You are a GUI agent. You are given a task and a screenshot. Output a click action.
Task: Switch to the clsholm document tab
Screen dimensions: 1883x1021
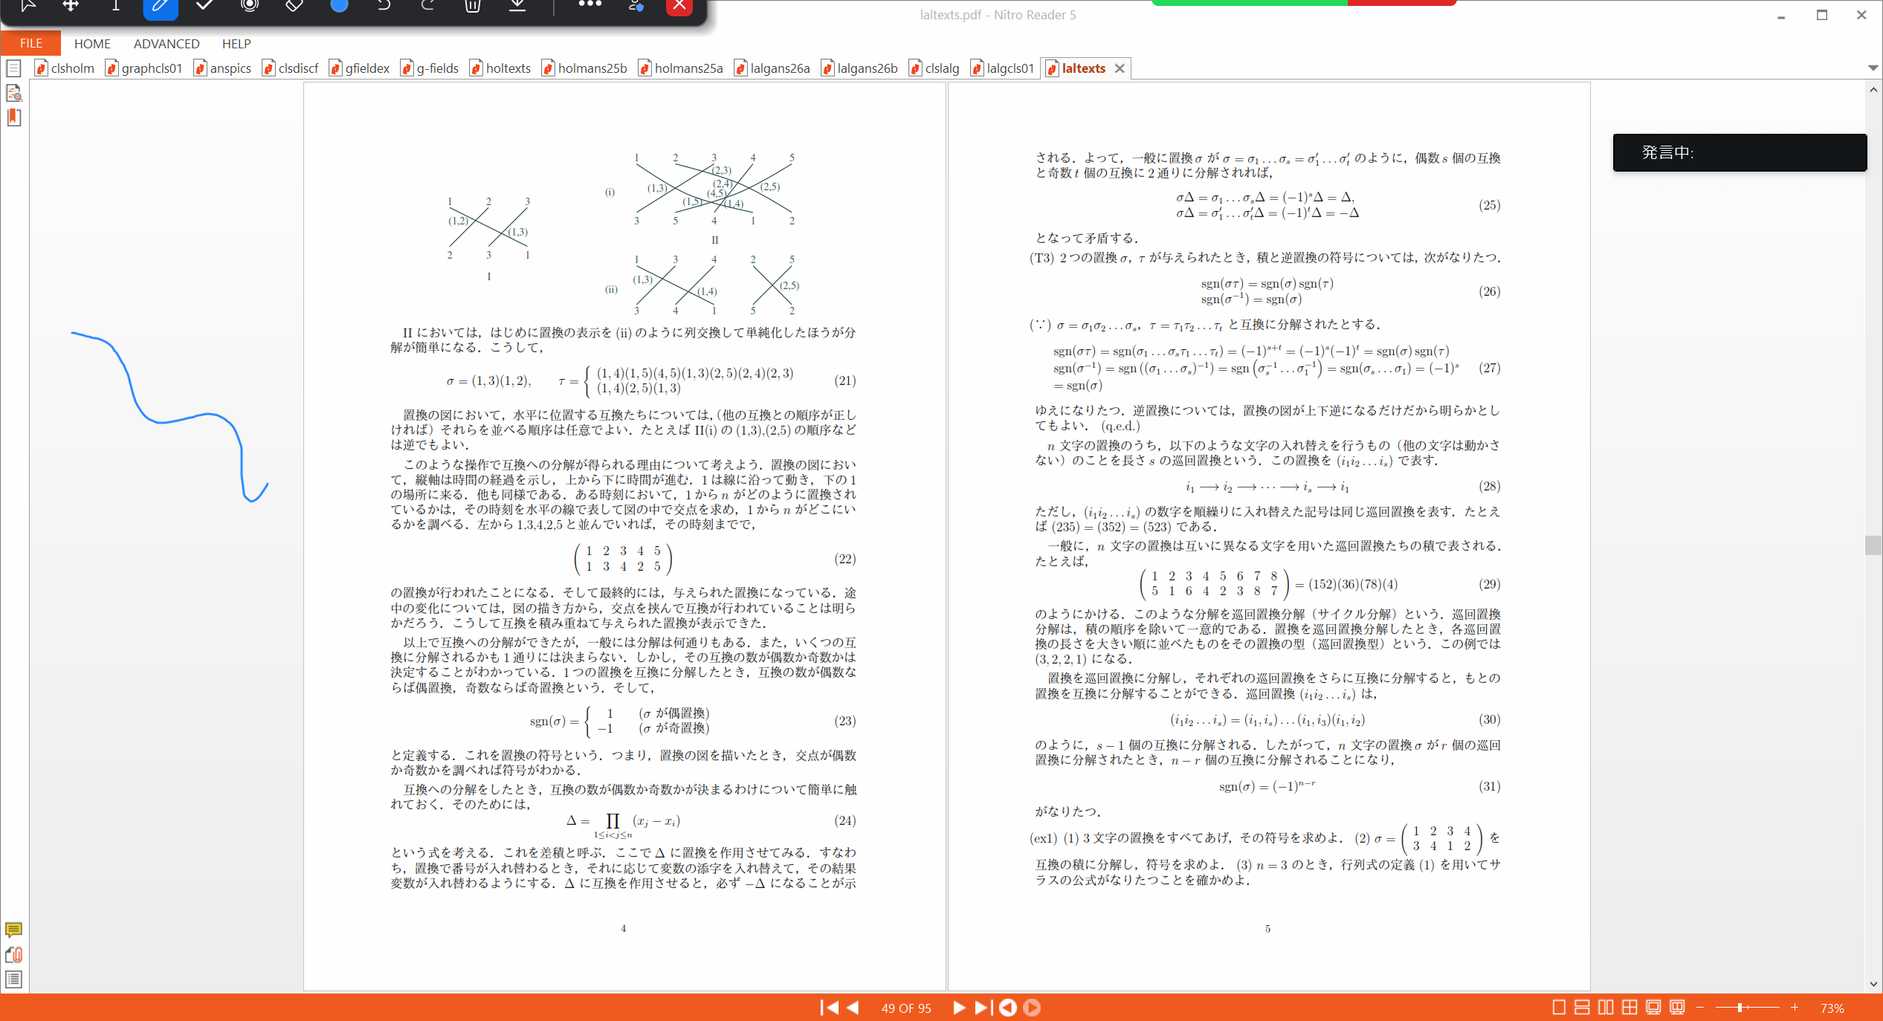point(65,68)
